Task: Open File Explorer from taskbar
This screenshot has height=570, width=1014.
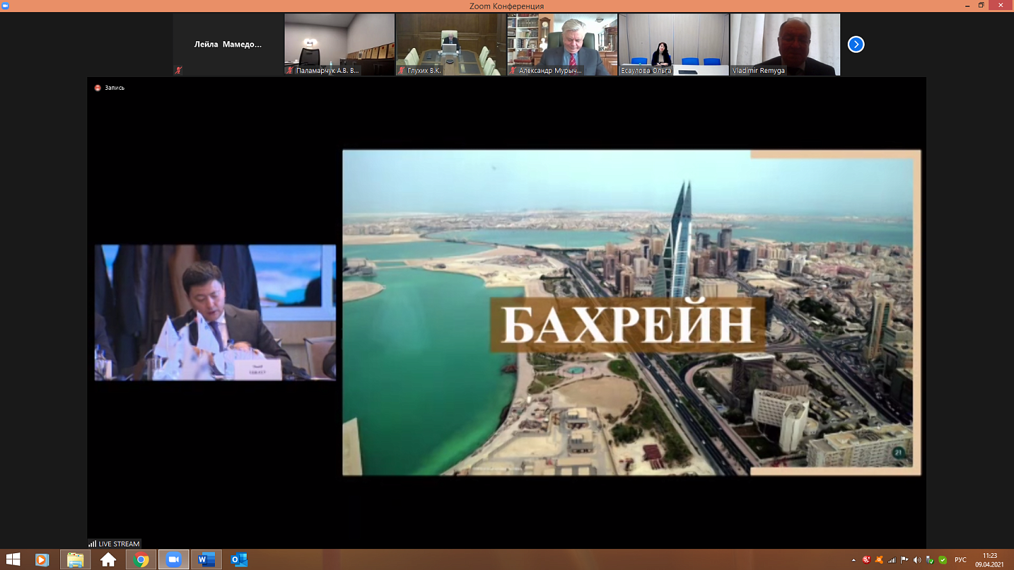Action: point(75,560)
